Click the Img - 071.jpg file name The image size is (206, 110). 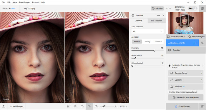pyautogui.click(x=29, y=9)
